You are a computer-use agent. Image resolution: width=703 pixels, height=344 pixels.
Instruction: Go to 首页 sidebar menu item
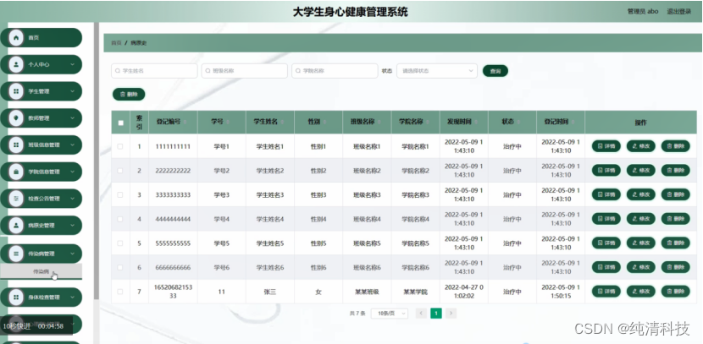[x=42, y=37]
